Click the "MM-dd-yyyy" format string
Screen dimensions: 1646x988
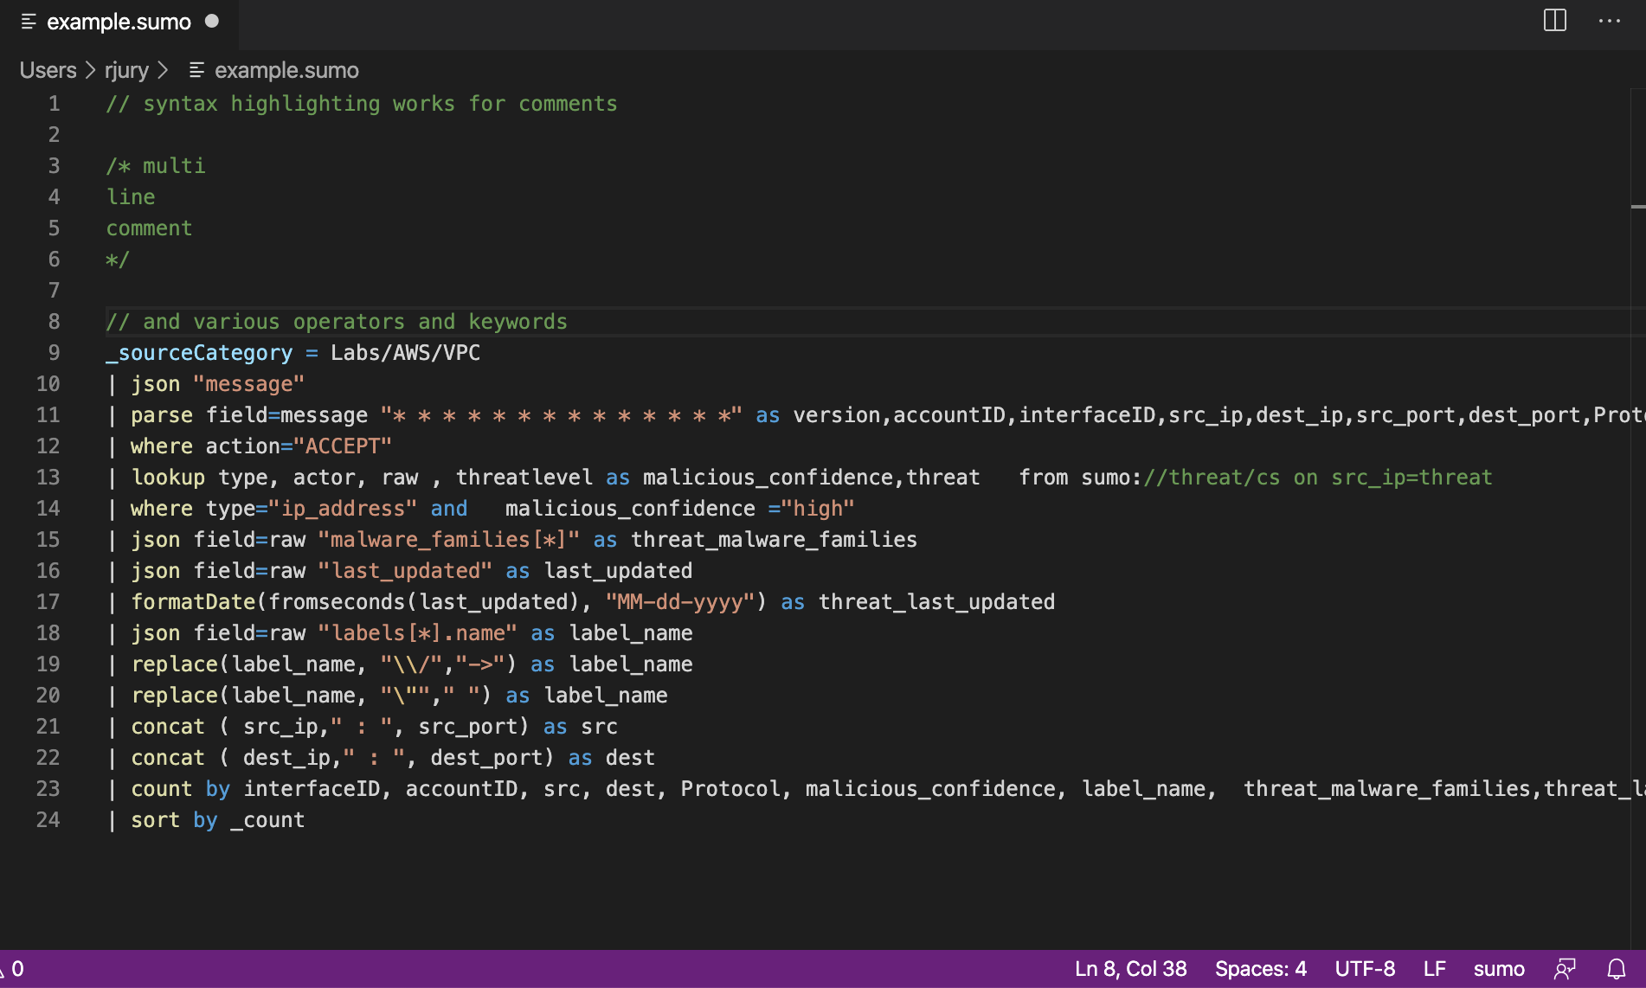click(680, 602)
